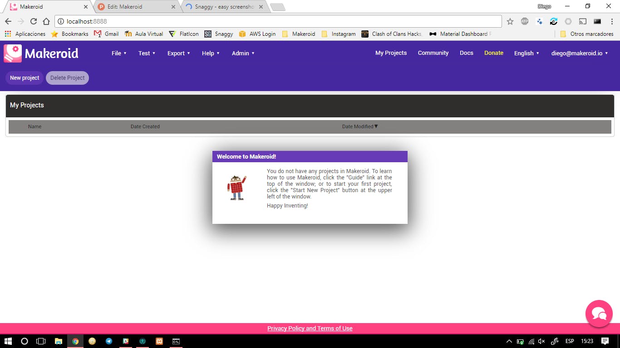Click the blue dots extension icon
The image size is (620, 348).
(539, 21)
